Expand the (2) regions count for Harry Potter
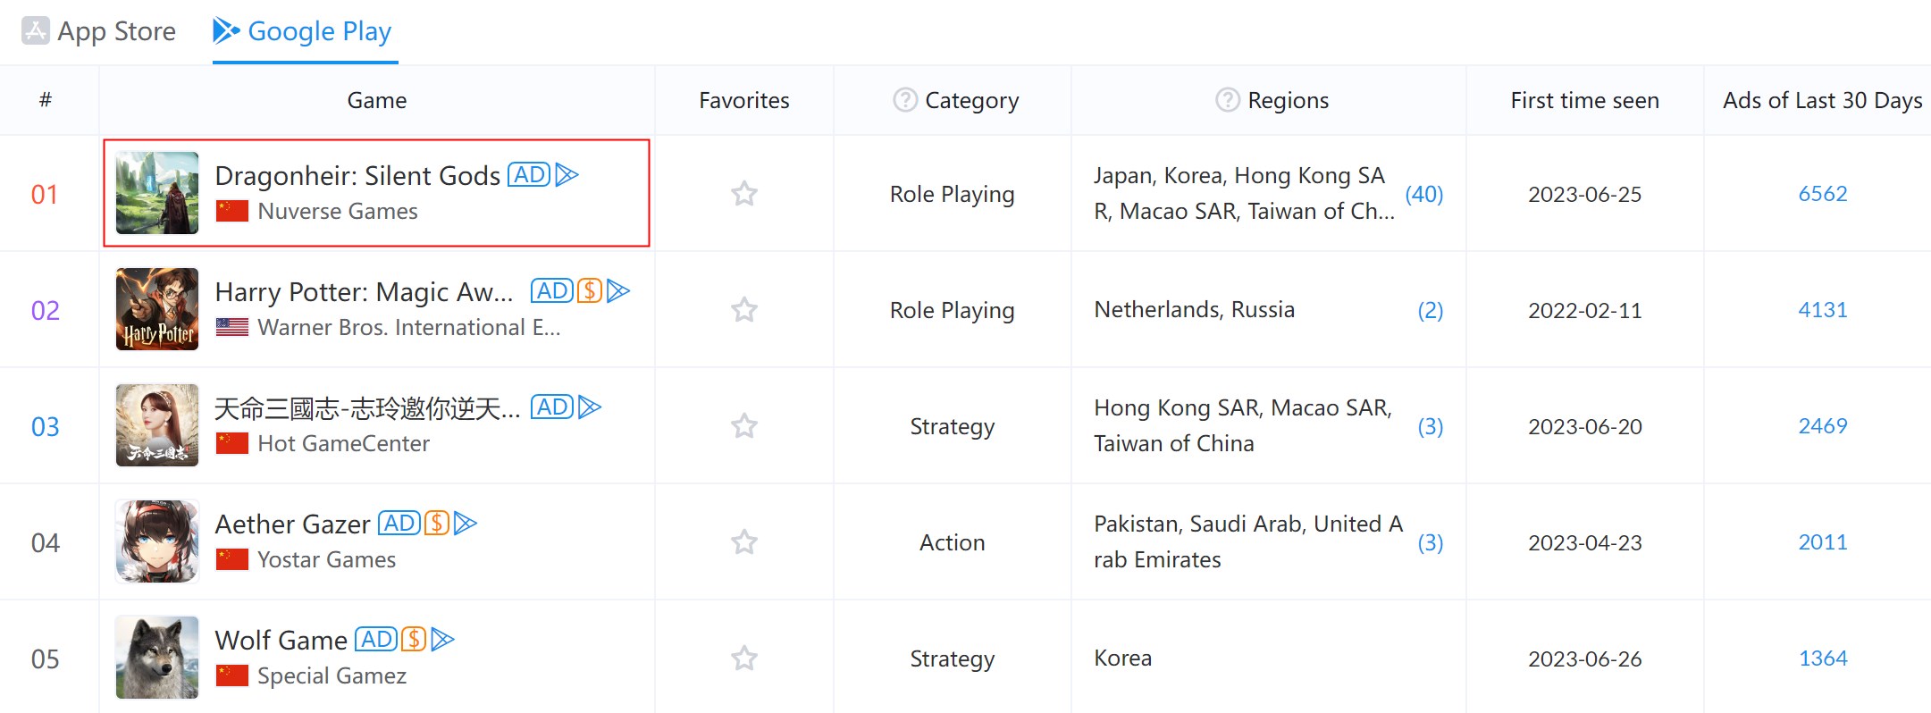Screen dimensions: 1931x713 click(x=1431, y=310)
